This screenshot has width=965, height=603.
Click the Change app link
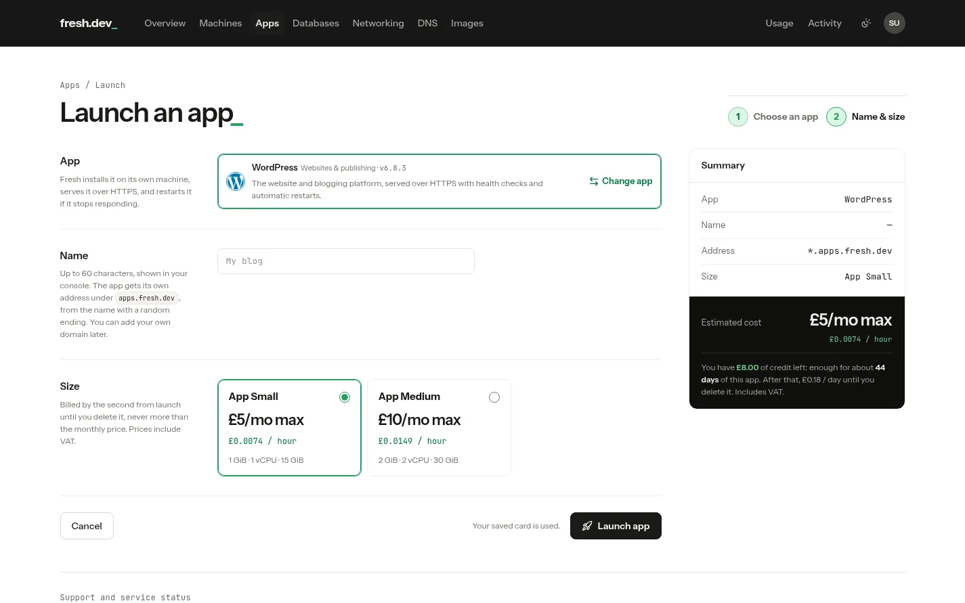[x=621, y=181]
